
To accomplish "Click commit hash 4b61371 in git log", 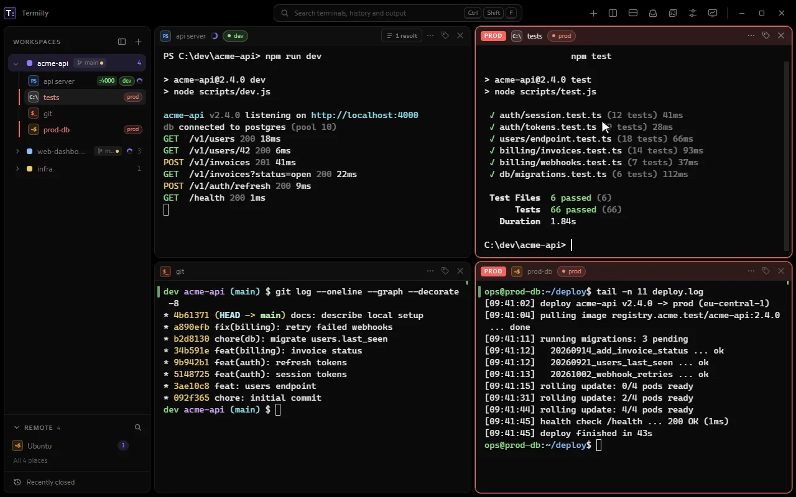I will (192, 315).
